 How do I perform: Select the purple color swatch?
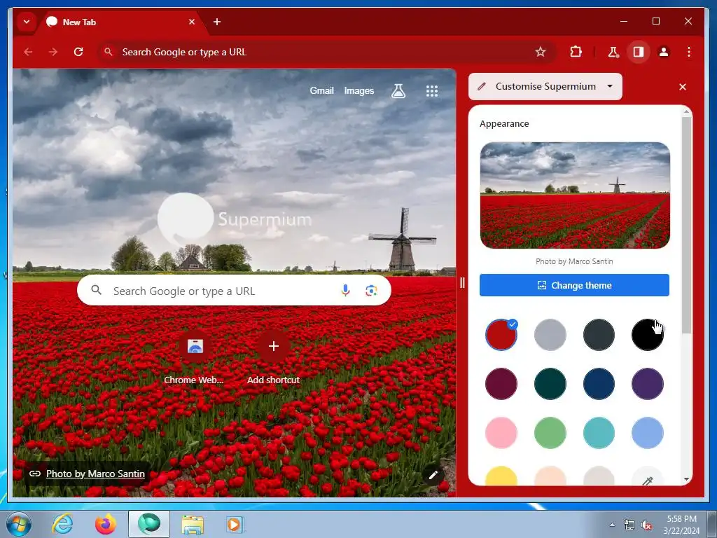pyautogui.click(x=648, y=384)
